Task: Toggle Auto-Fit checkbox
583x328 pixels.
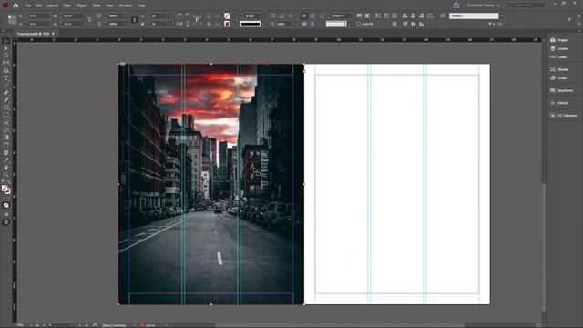Action: (x=358, y=24)
